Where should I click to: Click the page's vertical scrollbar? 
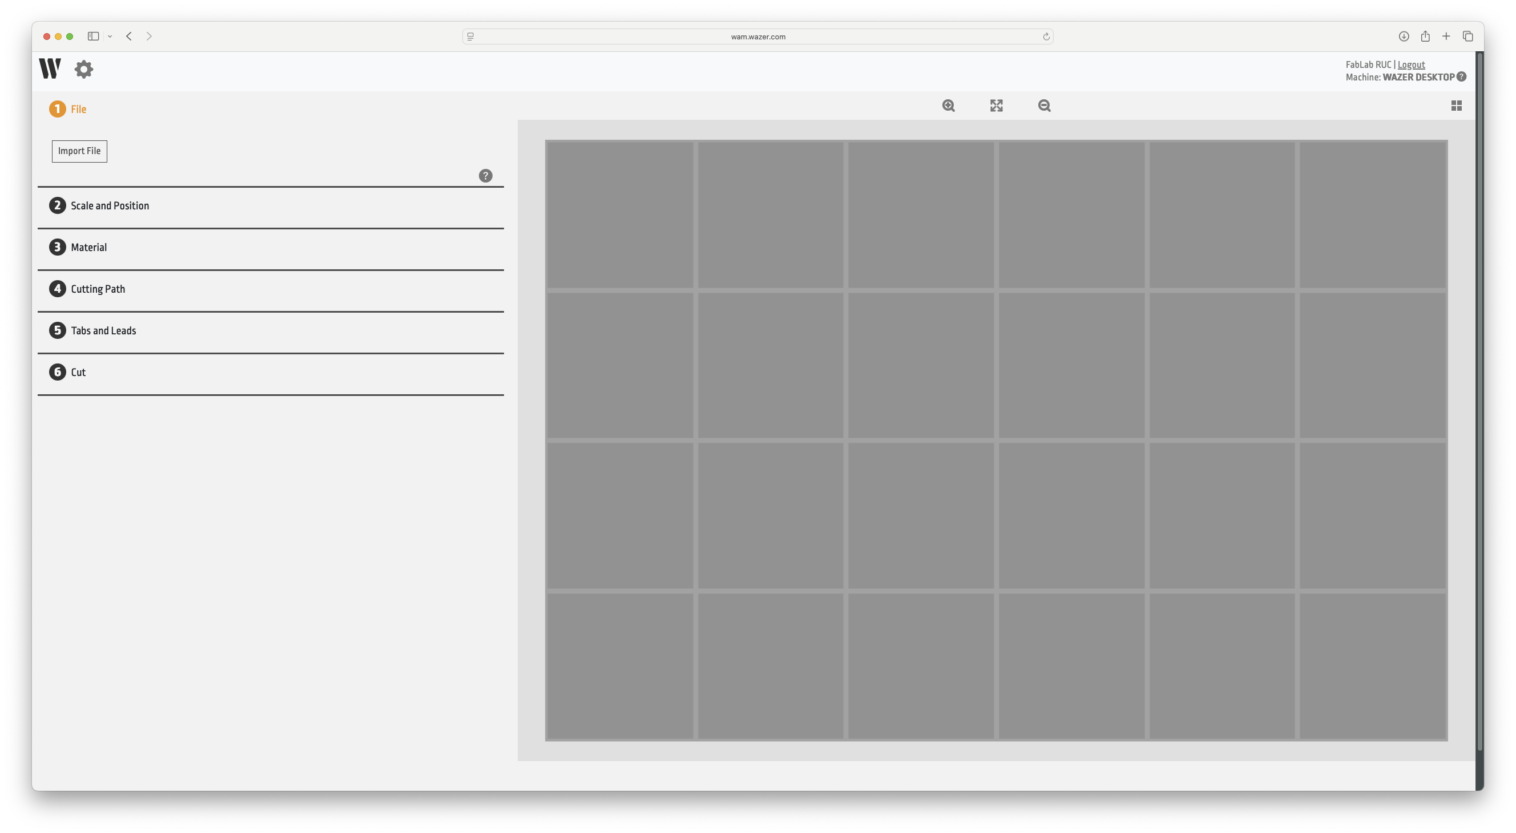[1479, 400]
